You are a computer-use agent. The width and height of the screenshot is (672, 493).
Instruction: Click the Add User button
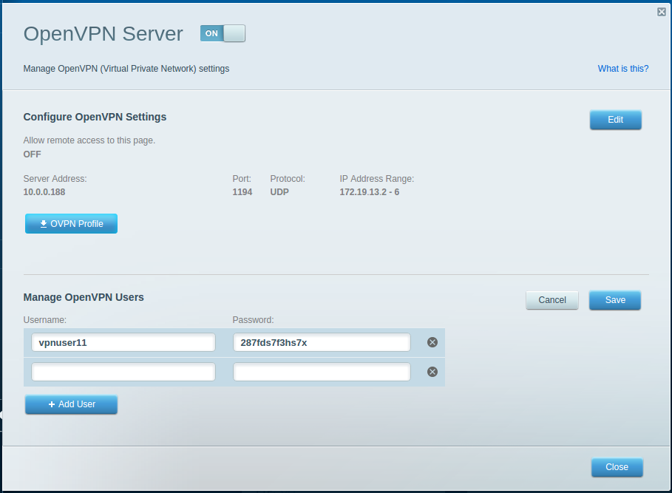click(x=71, y=404)
